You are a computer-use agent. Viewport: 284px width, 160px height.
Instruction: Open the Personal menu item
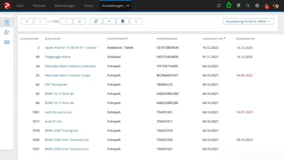point(39,6)
